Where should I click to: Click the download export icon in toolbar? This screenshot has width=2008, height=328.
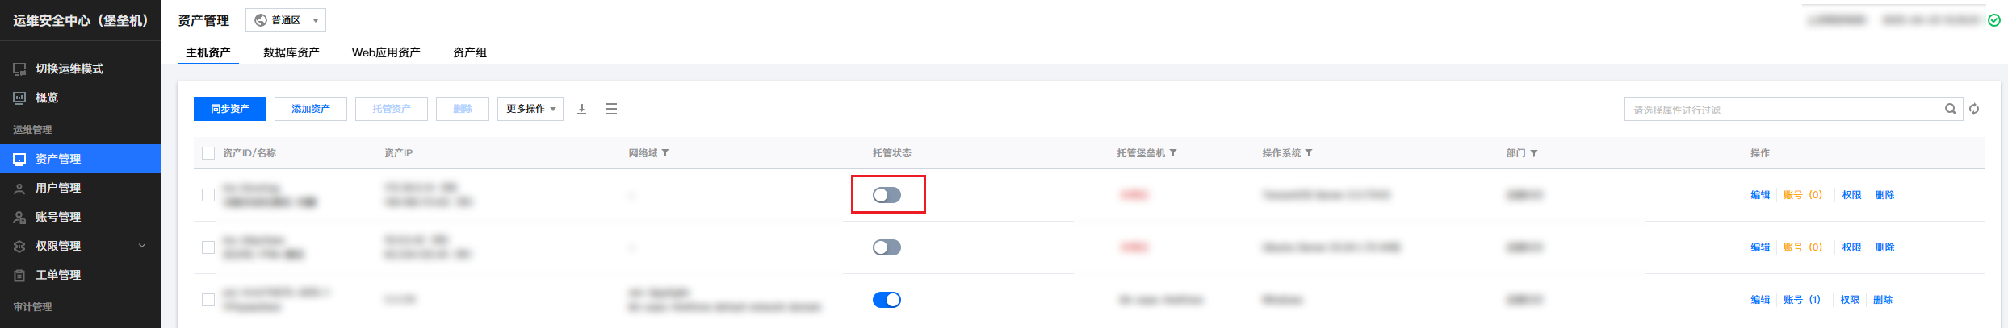pos(581,109)
